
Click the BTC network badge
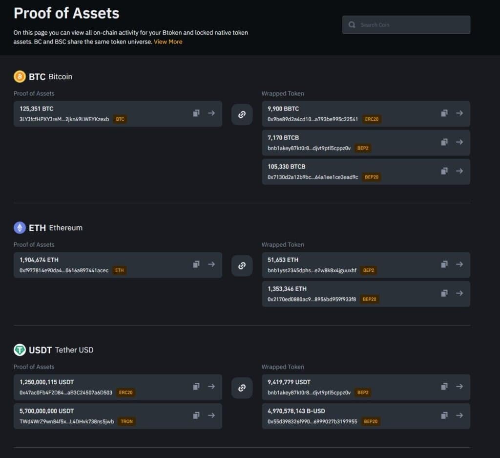120,119
